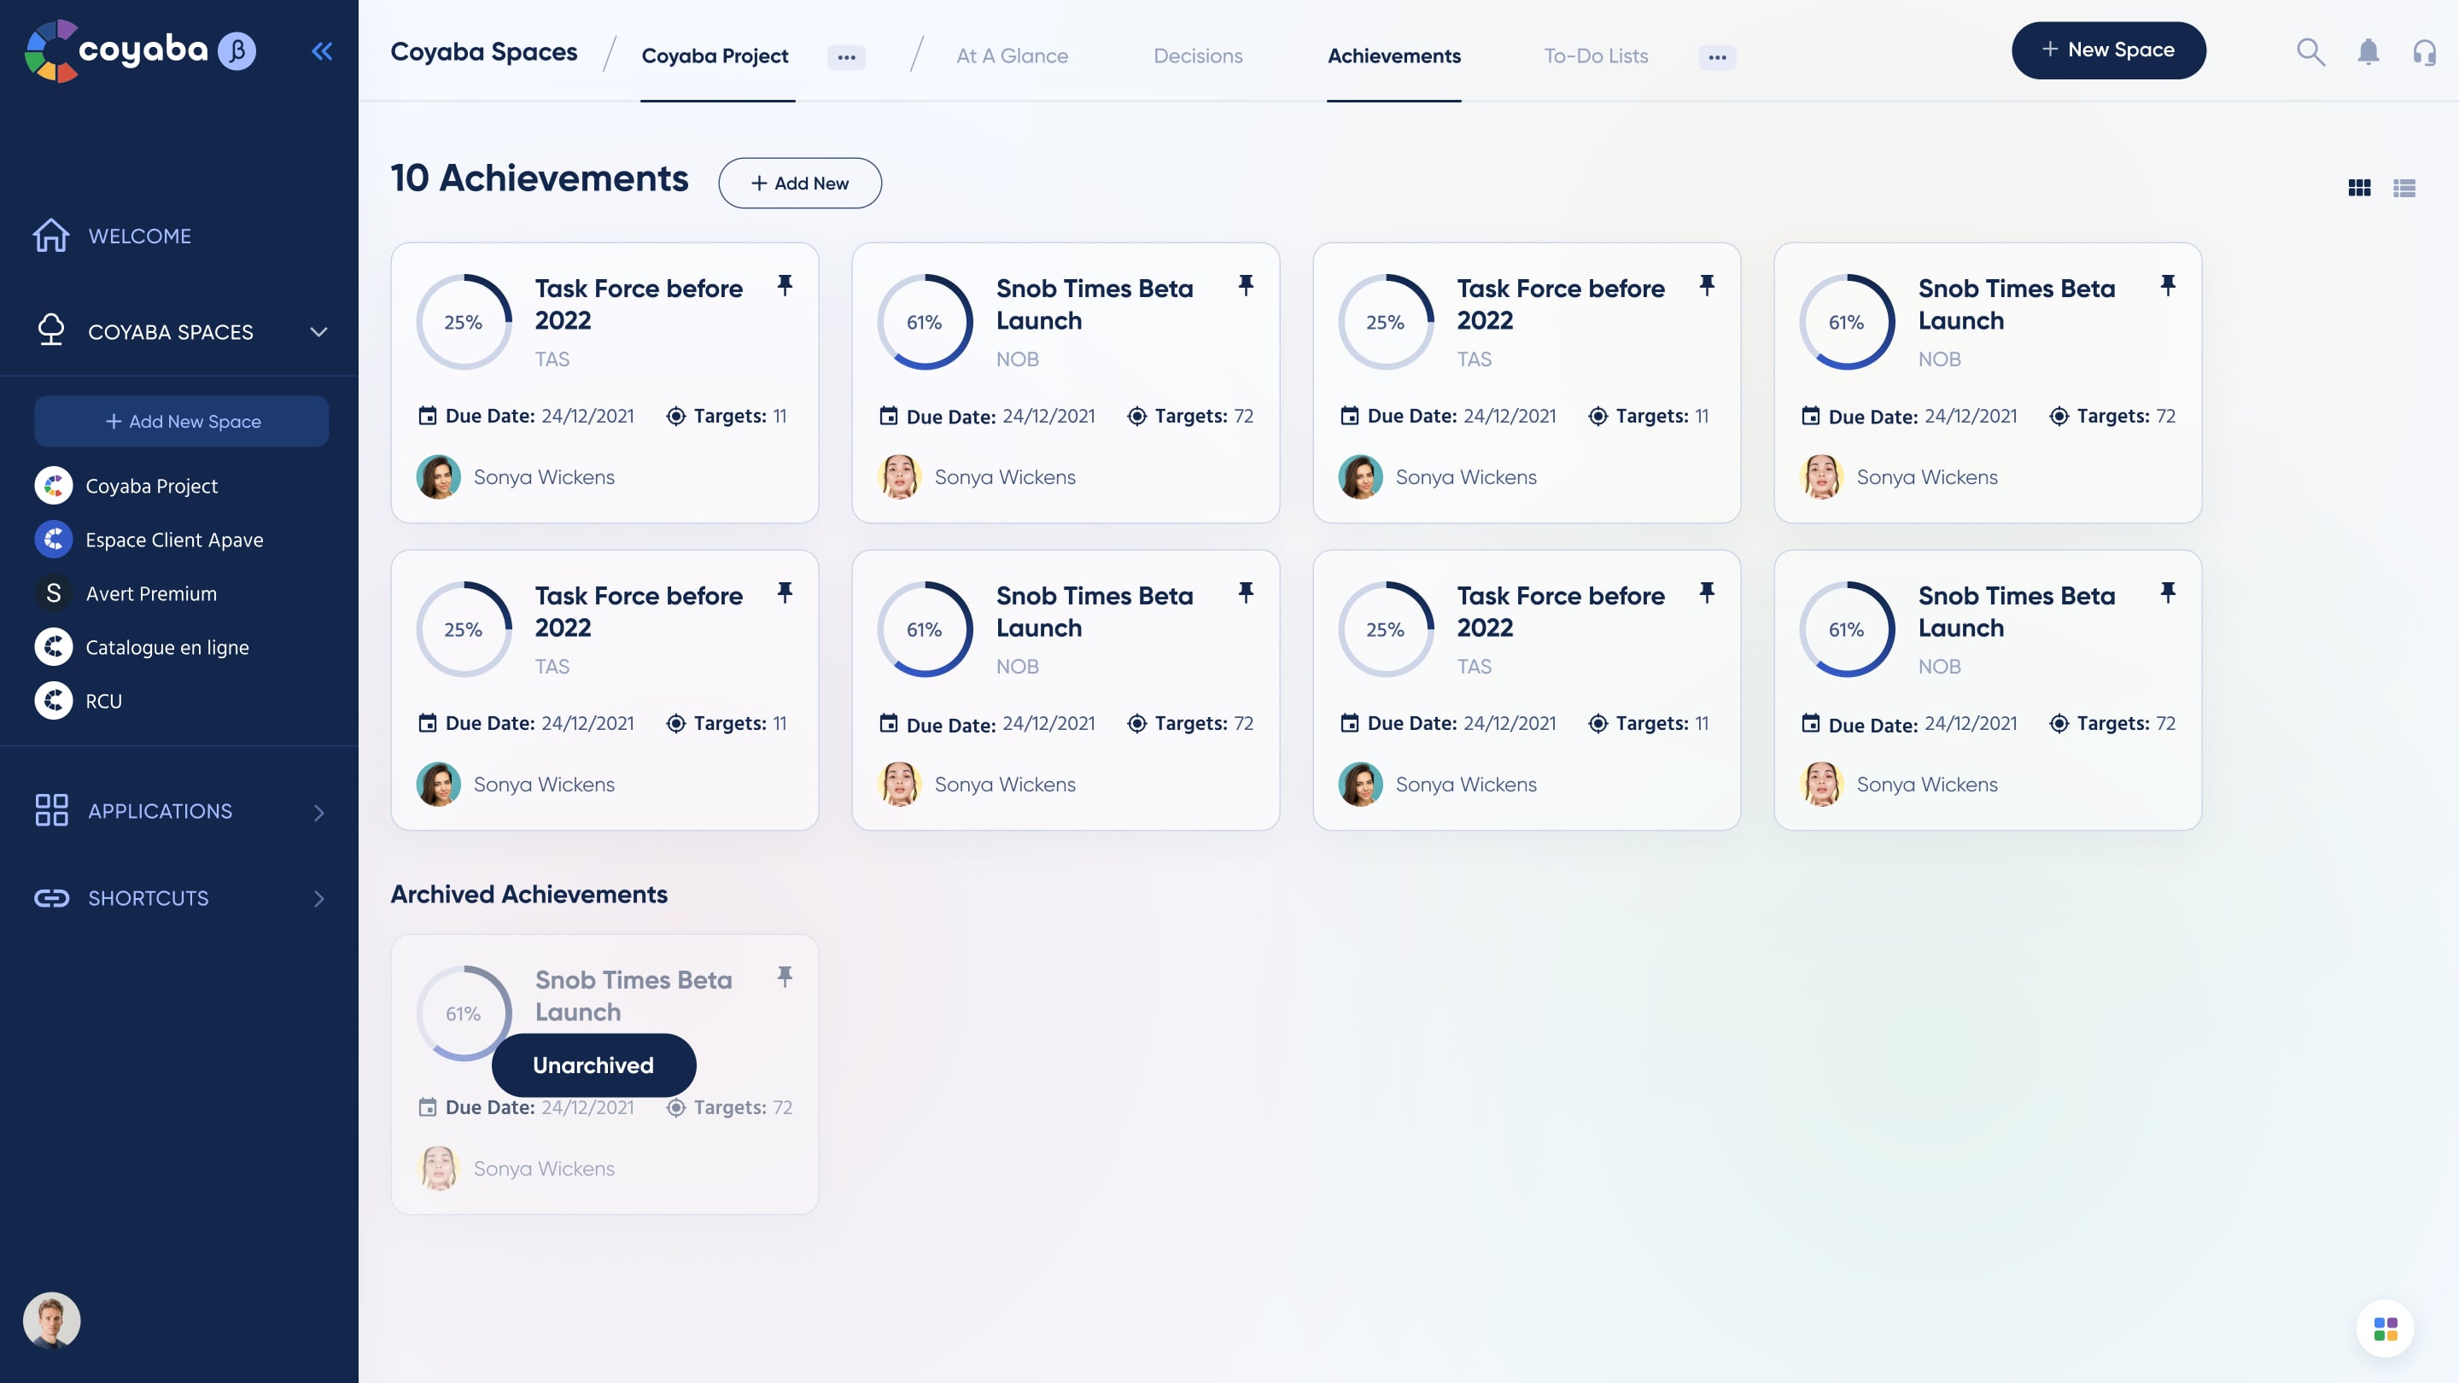Click the Espace Client Apave space icon

[54, 540]
